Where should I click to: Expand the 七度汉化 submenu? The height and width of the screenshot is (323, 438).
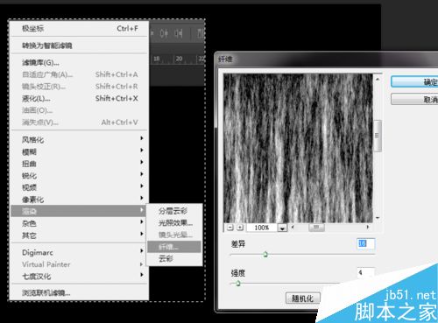80,277
